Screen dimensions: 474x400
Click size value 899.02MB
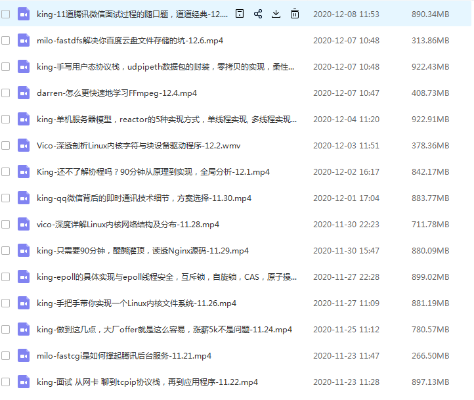[x=430, y=277]
